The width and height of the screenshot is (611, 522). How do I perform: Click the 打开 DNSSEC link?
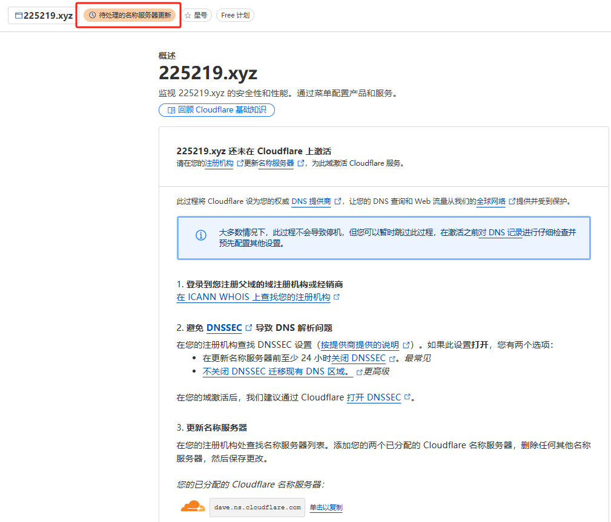tap(374, 397)
